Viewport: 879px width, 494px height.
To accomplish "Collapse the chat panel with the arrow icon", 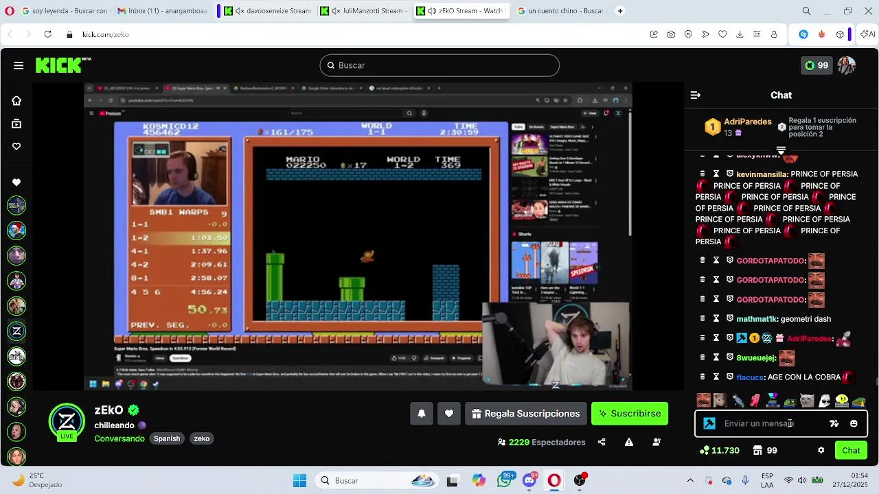I will pyautogui.click(x=696, y=95).
